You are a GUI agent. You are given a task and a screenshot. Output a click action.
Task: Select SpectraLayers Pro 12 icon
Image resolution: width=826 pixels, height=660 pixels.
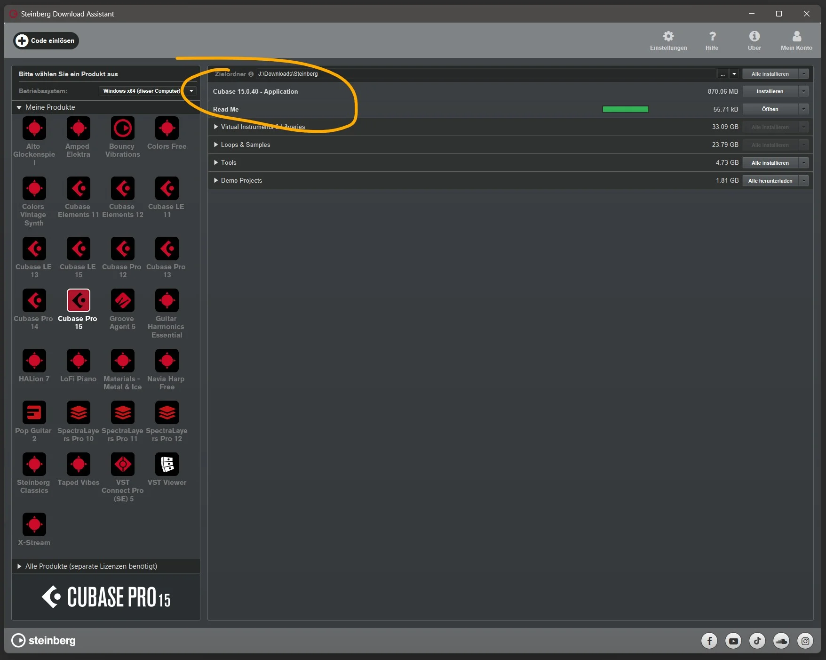coord(167,412)
